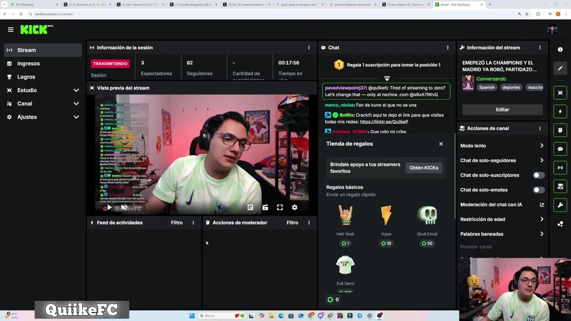Click Filtro in Feed de actividades
This screenshot has height=321, width=571.
177,222
